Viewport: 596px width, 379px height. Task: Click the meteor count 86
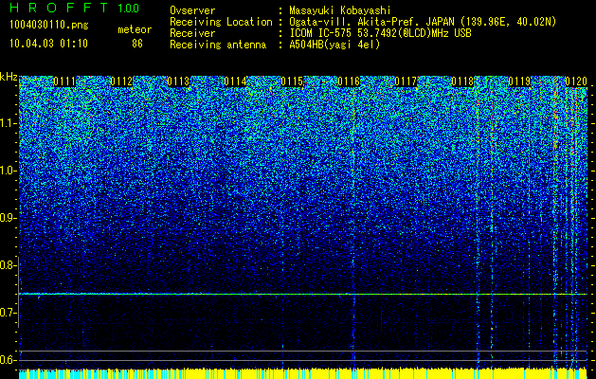[137, 44]
